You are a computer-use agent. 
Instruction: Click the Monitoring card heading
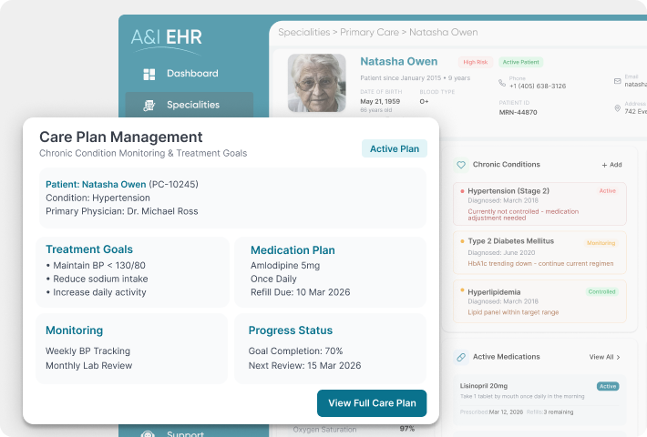(75, 330)
